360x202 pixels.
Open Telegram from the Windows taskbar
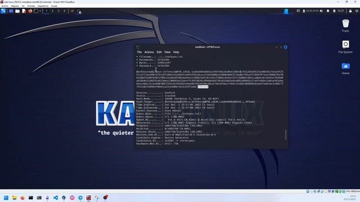[x=80, y=198]
